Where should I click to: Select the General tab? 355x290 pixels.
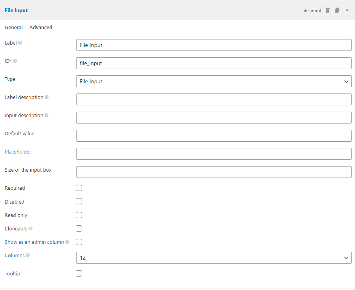click(x=14, y=28)
